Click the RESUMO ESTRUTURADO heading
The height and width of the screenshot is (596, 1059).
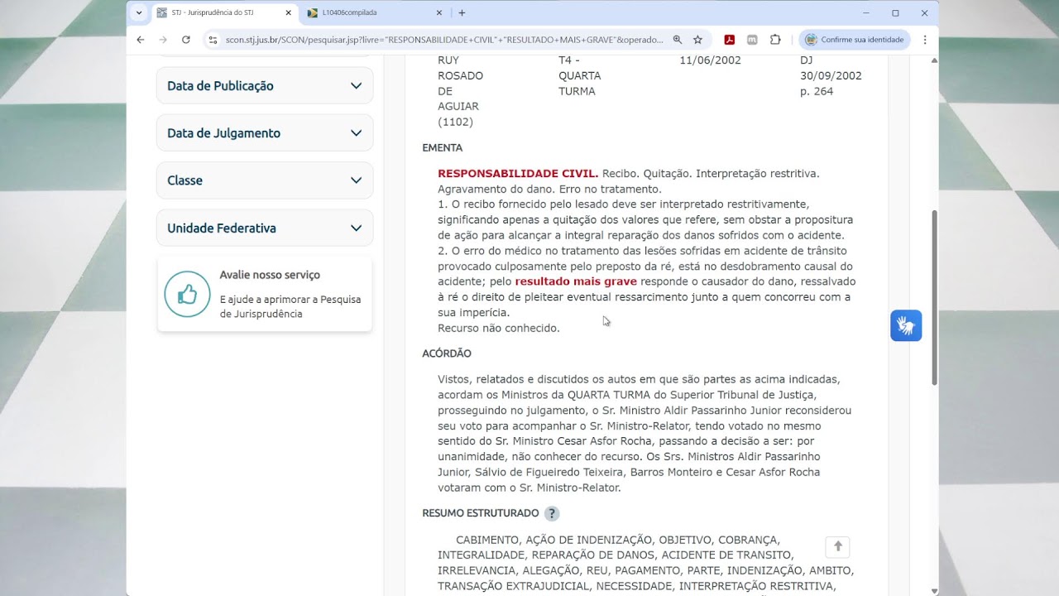pos(481,513)
